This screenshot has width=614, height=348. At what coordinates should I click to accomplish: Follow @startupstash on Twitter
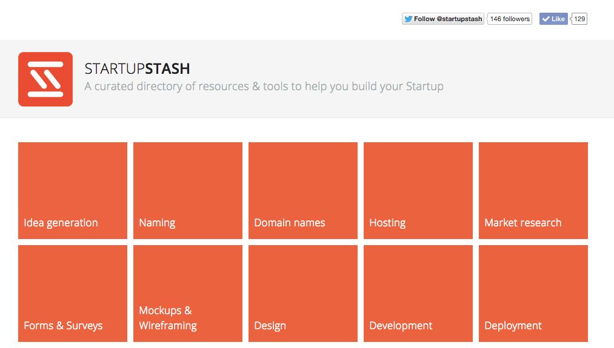443,19
